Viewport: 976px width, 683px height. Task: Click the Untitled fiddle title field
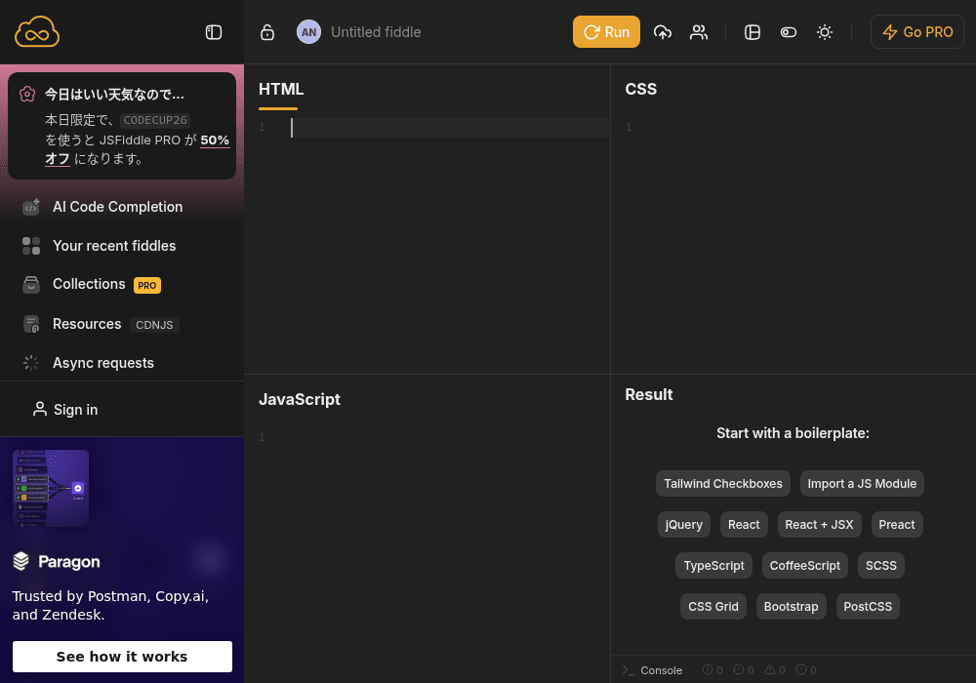[376, 32]
